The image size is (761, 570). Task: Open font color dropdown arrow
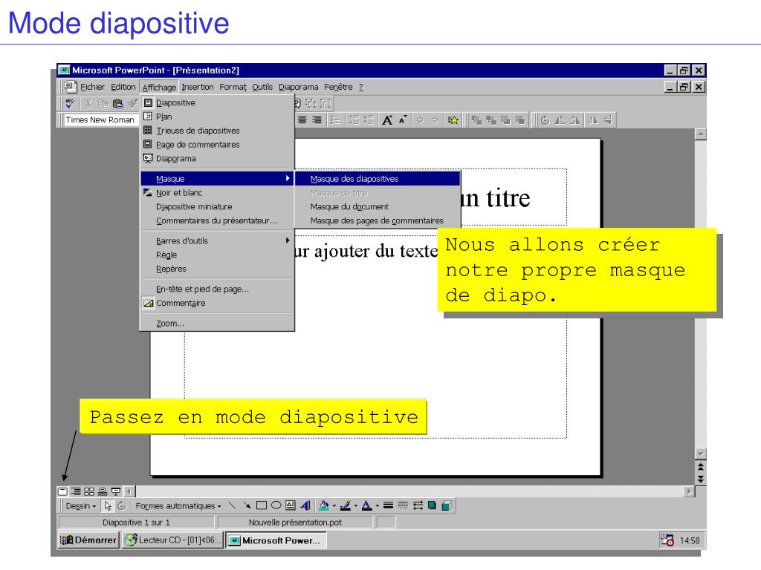click(377, 506)
